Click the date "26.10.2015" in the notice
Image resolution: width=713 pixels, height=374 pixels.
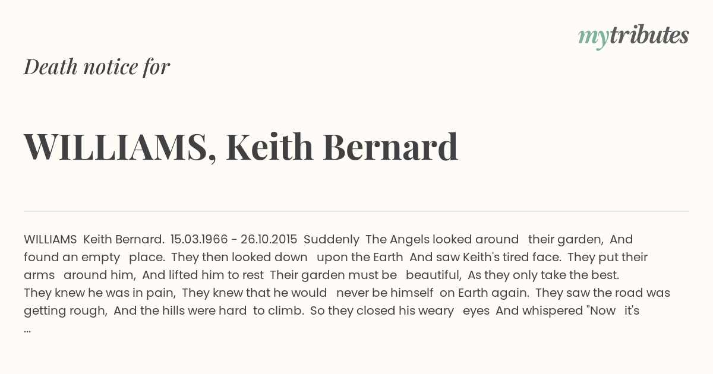pos(269,239)
